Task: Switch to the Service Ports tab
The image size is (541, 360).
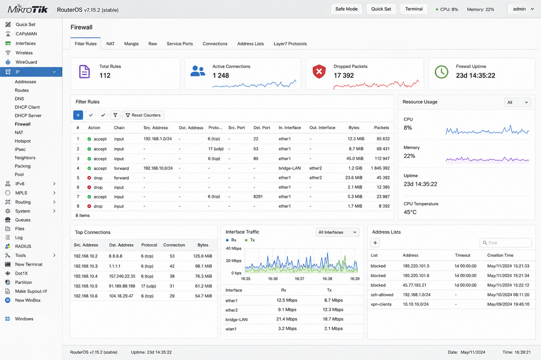Action: pos(180,44)
